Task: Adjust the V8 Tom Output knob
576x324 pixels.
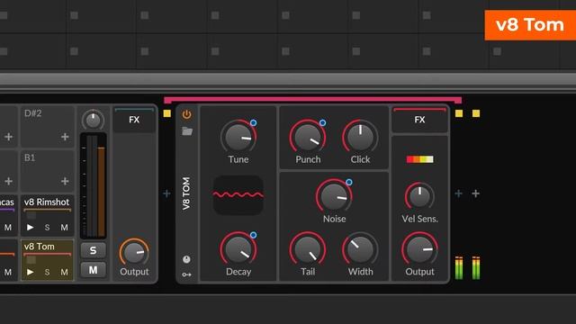Action: [419, 249]
